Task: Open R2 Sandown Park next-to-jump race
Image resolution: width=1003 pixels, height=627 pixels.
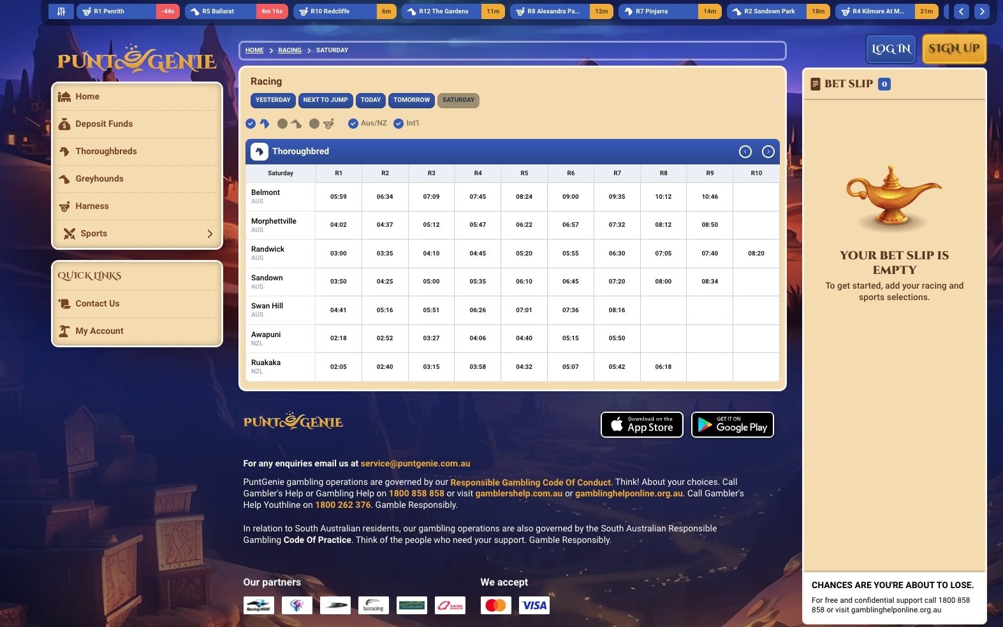Action: (779, 11)
